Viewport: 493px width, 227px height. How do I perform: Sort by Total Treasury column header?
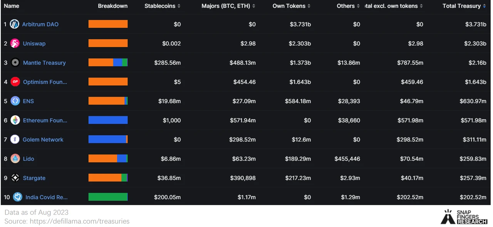(464, 6)
